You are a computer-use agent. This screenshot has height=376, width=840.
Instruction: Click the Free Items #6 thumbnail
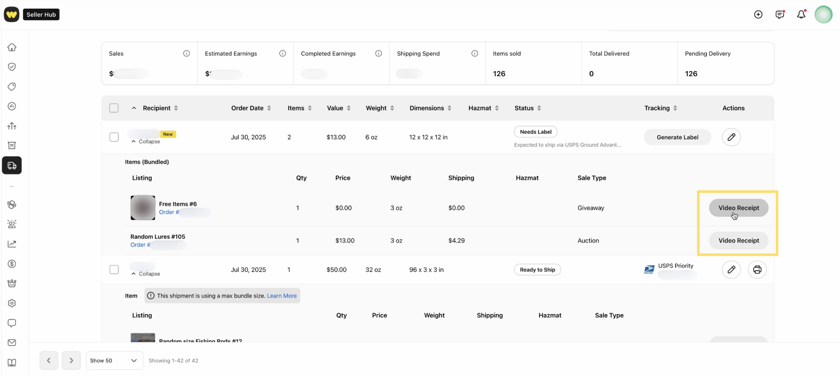coord(143,208)
